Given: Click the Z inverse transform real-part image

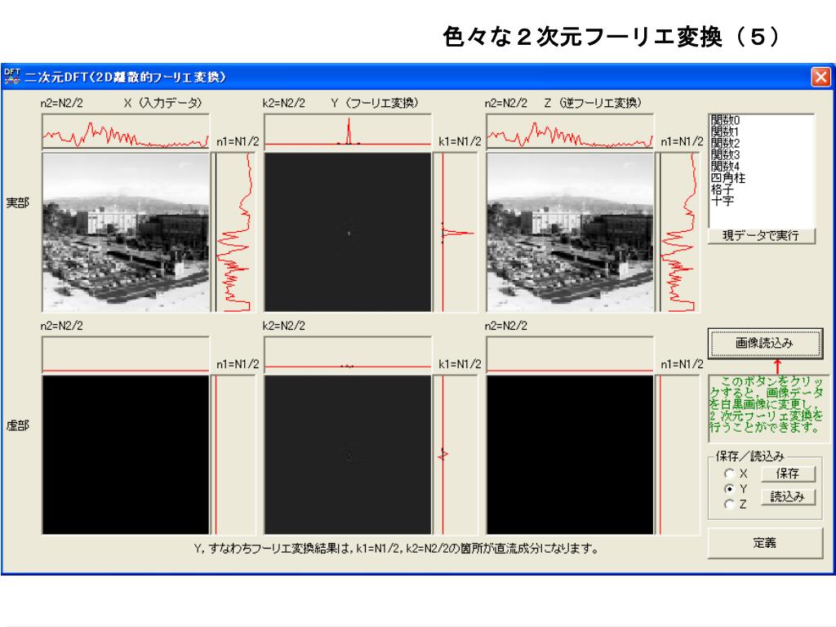Looking at the screenshot, I should (570, 233).
